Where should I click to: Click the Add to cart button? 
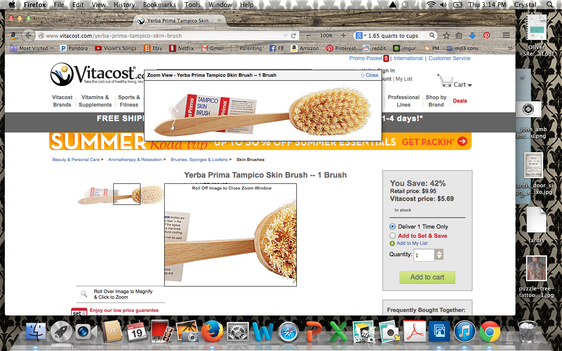pos(427,277)
